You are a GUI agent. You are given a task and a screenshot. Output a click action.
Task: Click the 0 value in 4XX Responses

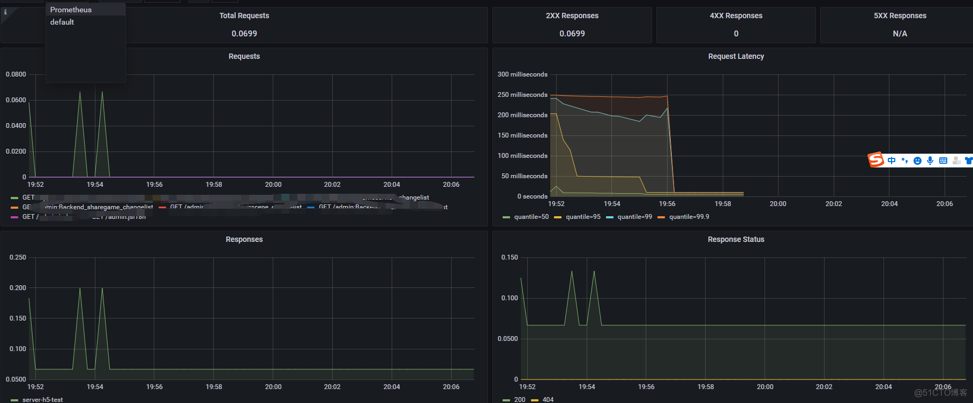pyautogui.click(x=736, y=34)
